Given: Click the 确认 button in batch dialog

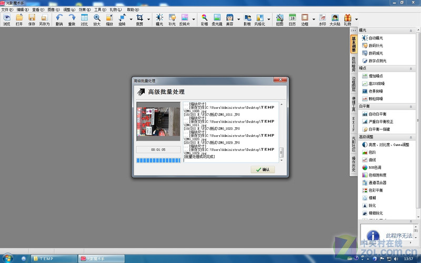Looking at the screenshot, I should point(263,169).
